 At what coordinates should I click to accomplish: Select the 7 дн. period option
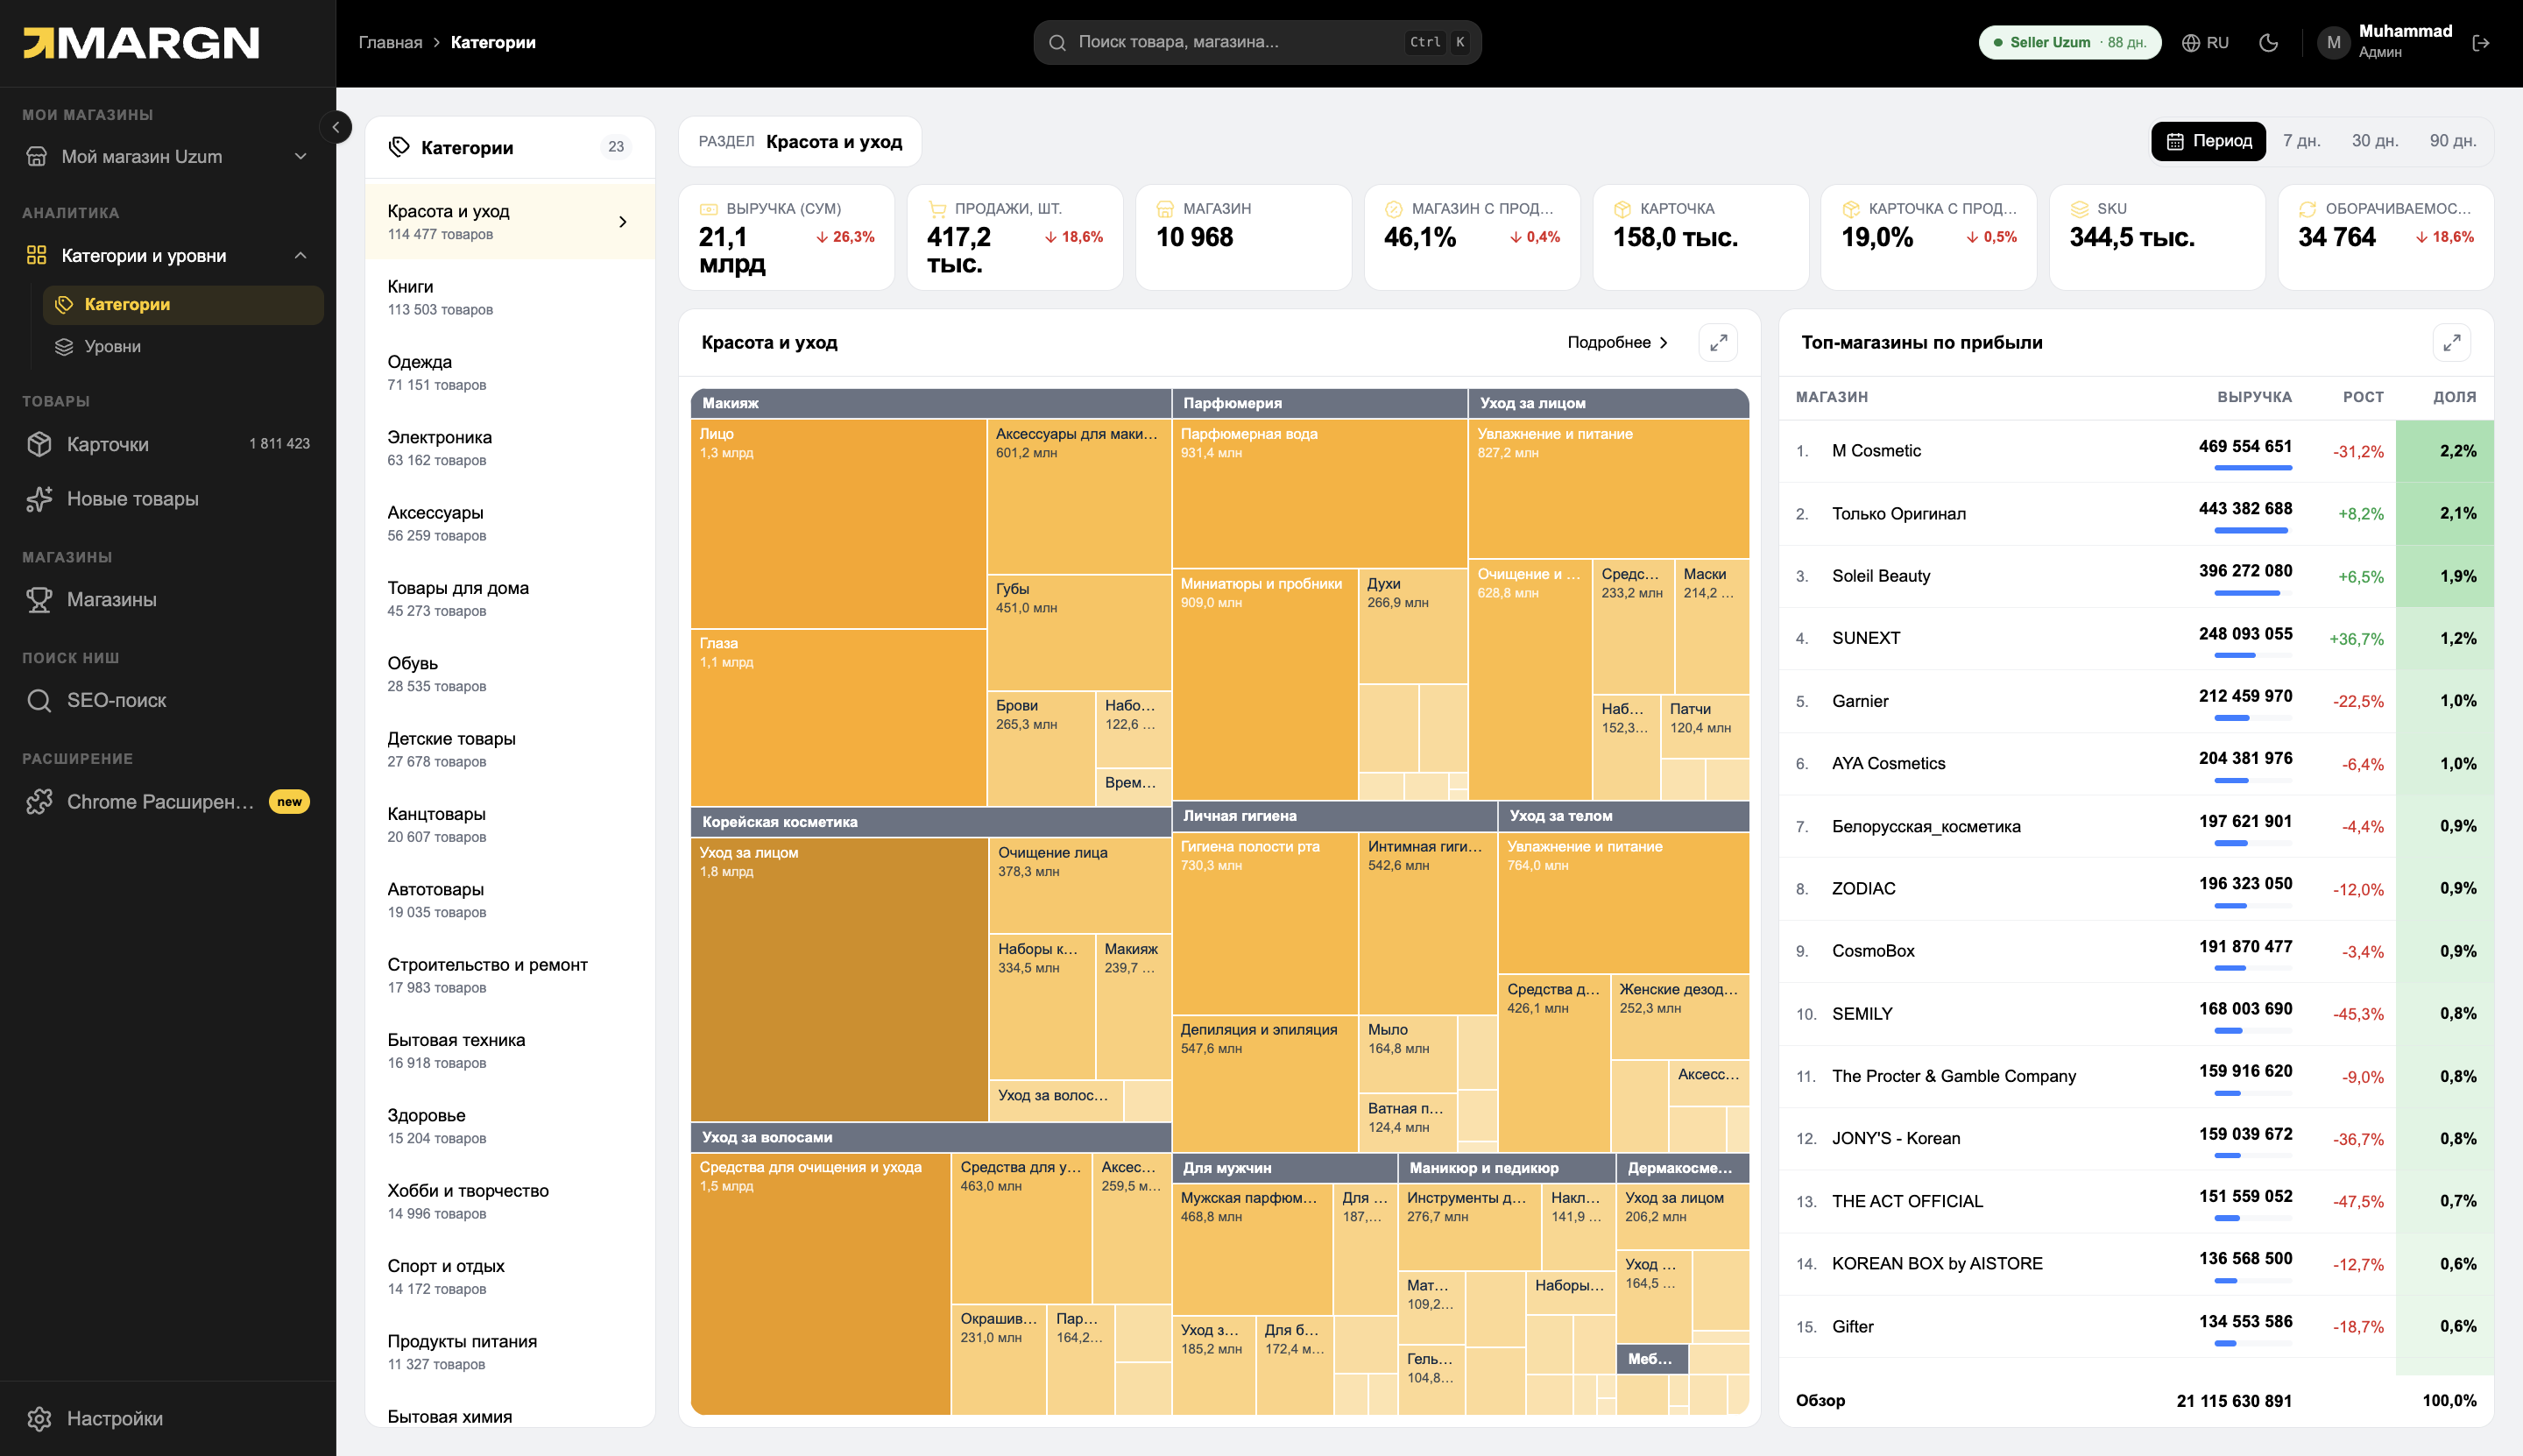[x=2301, y=141]
